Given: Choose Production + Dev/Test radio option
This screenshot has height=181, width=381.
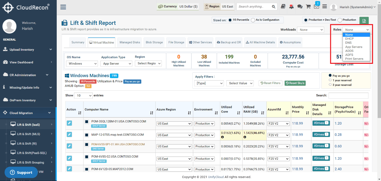Looking at the screenshot, I should click(306, 20).
